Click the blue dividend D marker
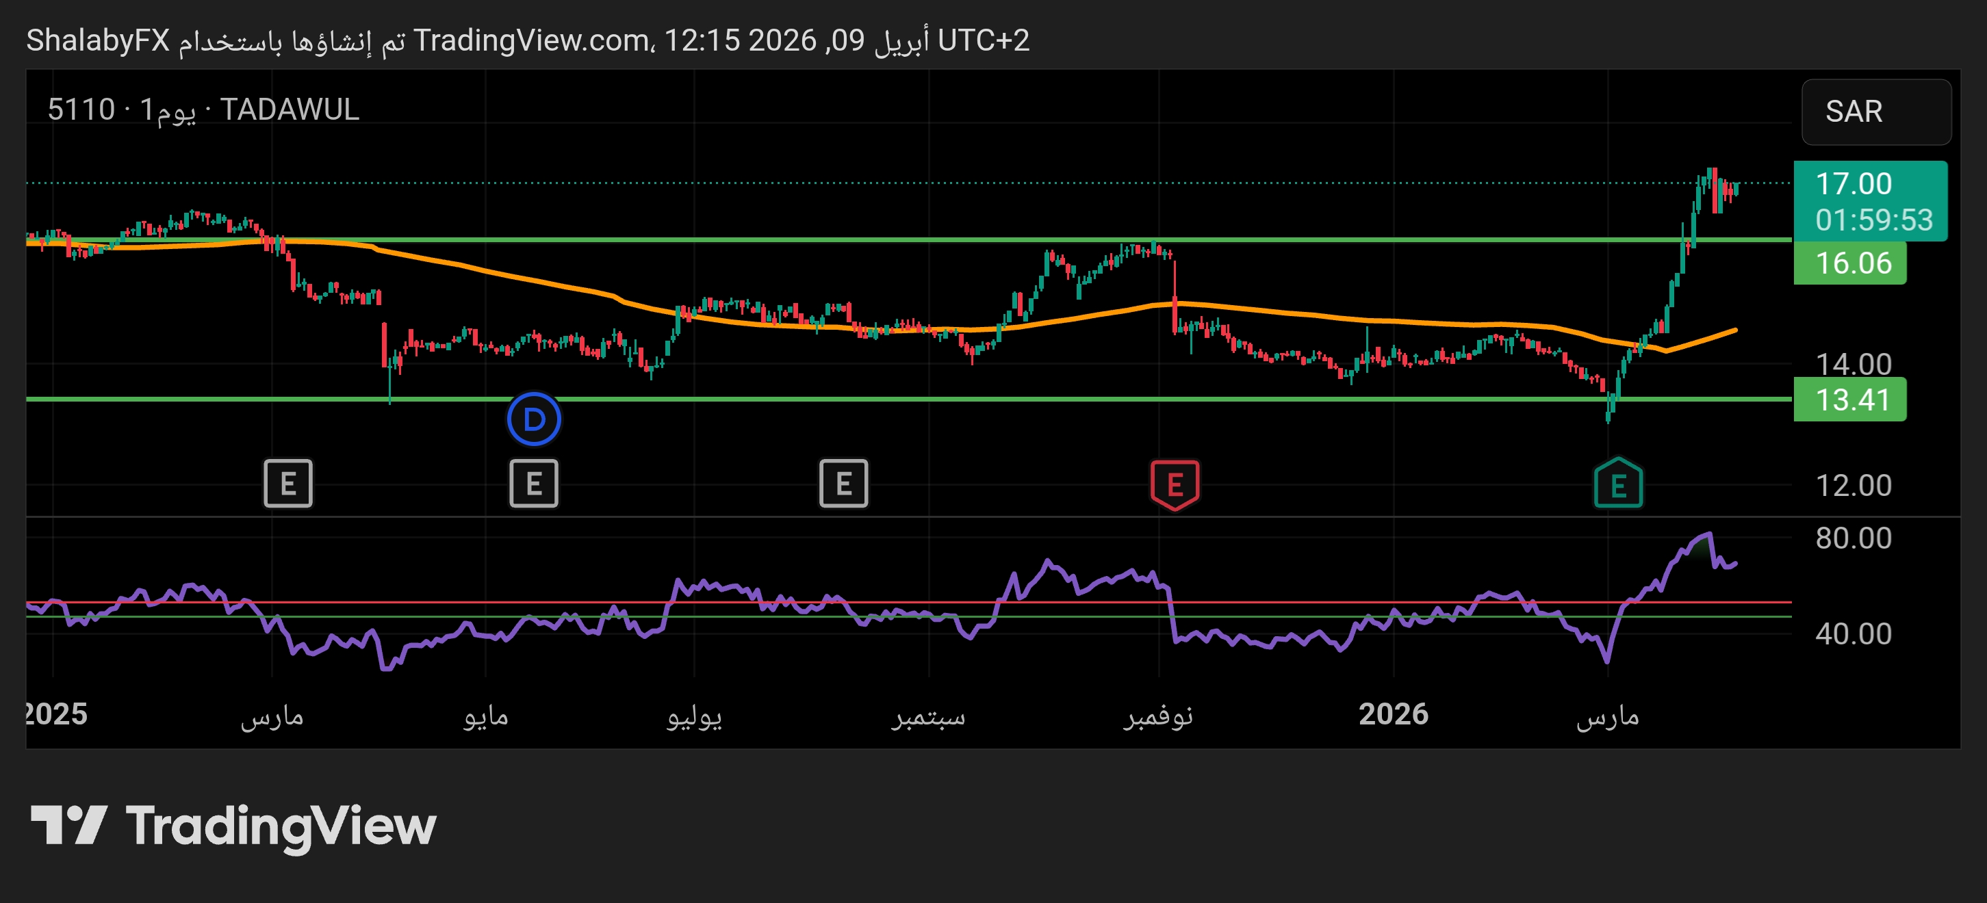This screenshot has width=1987, height=903. tap(534, 419)
